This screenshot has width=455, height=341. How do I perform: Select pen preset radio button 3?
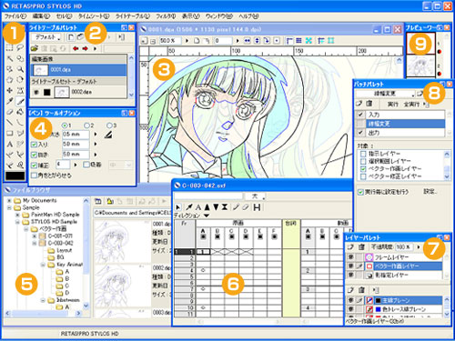pos(109,125)
